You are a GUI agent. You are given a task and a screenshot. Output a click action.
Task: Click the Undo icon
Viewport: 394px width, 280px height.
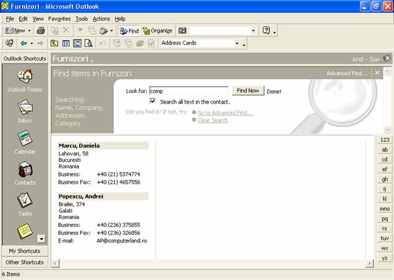pyautogui.click(x=103, y=43)
